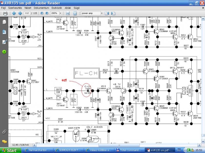This screenshot has width=205, height=153.
Task: Open the Dokumentum menu
Action: click(x=41, y=8)
